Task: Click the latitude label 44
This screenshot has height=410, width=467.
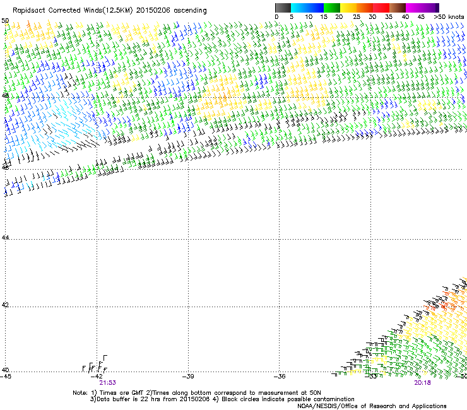Action: (5, 238)
